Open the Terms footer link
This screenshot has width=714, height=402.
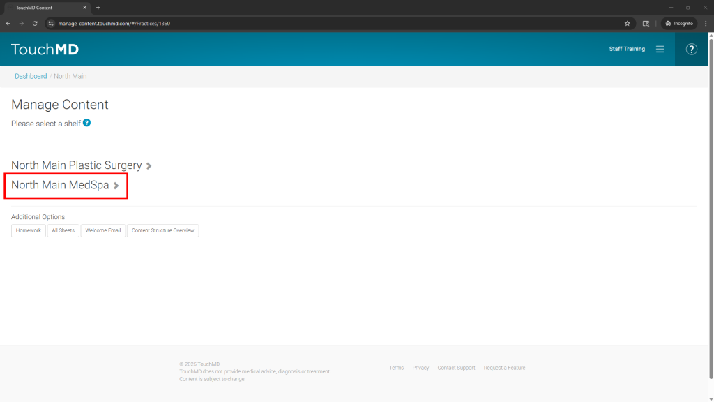pyautogui.click(x=396, y=368)
